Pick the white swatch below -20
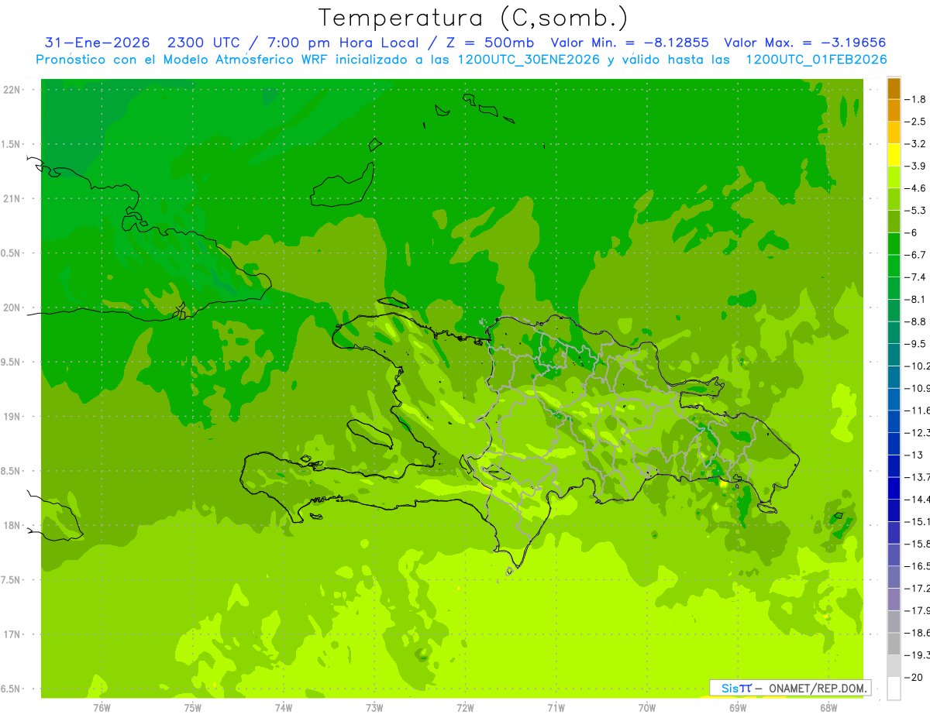 tap(894, 689)
